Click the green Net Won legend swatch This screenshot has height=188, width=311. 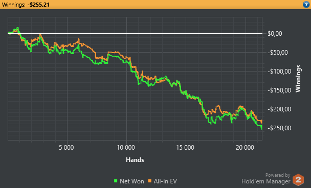[x=116, y=181]
